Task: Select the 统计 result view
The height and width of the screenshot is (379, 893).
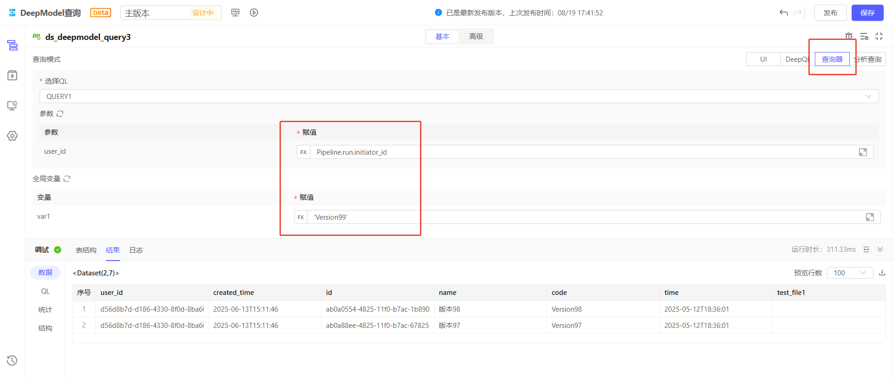Action: coord(45,310)
